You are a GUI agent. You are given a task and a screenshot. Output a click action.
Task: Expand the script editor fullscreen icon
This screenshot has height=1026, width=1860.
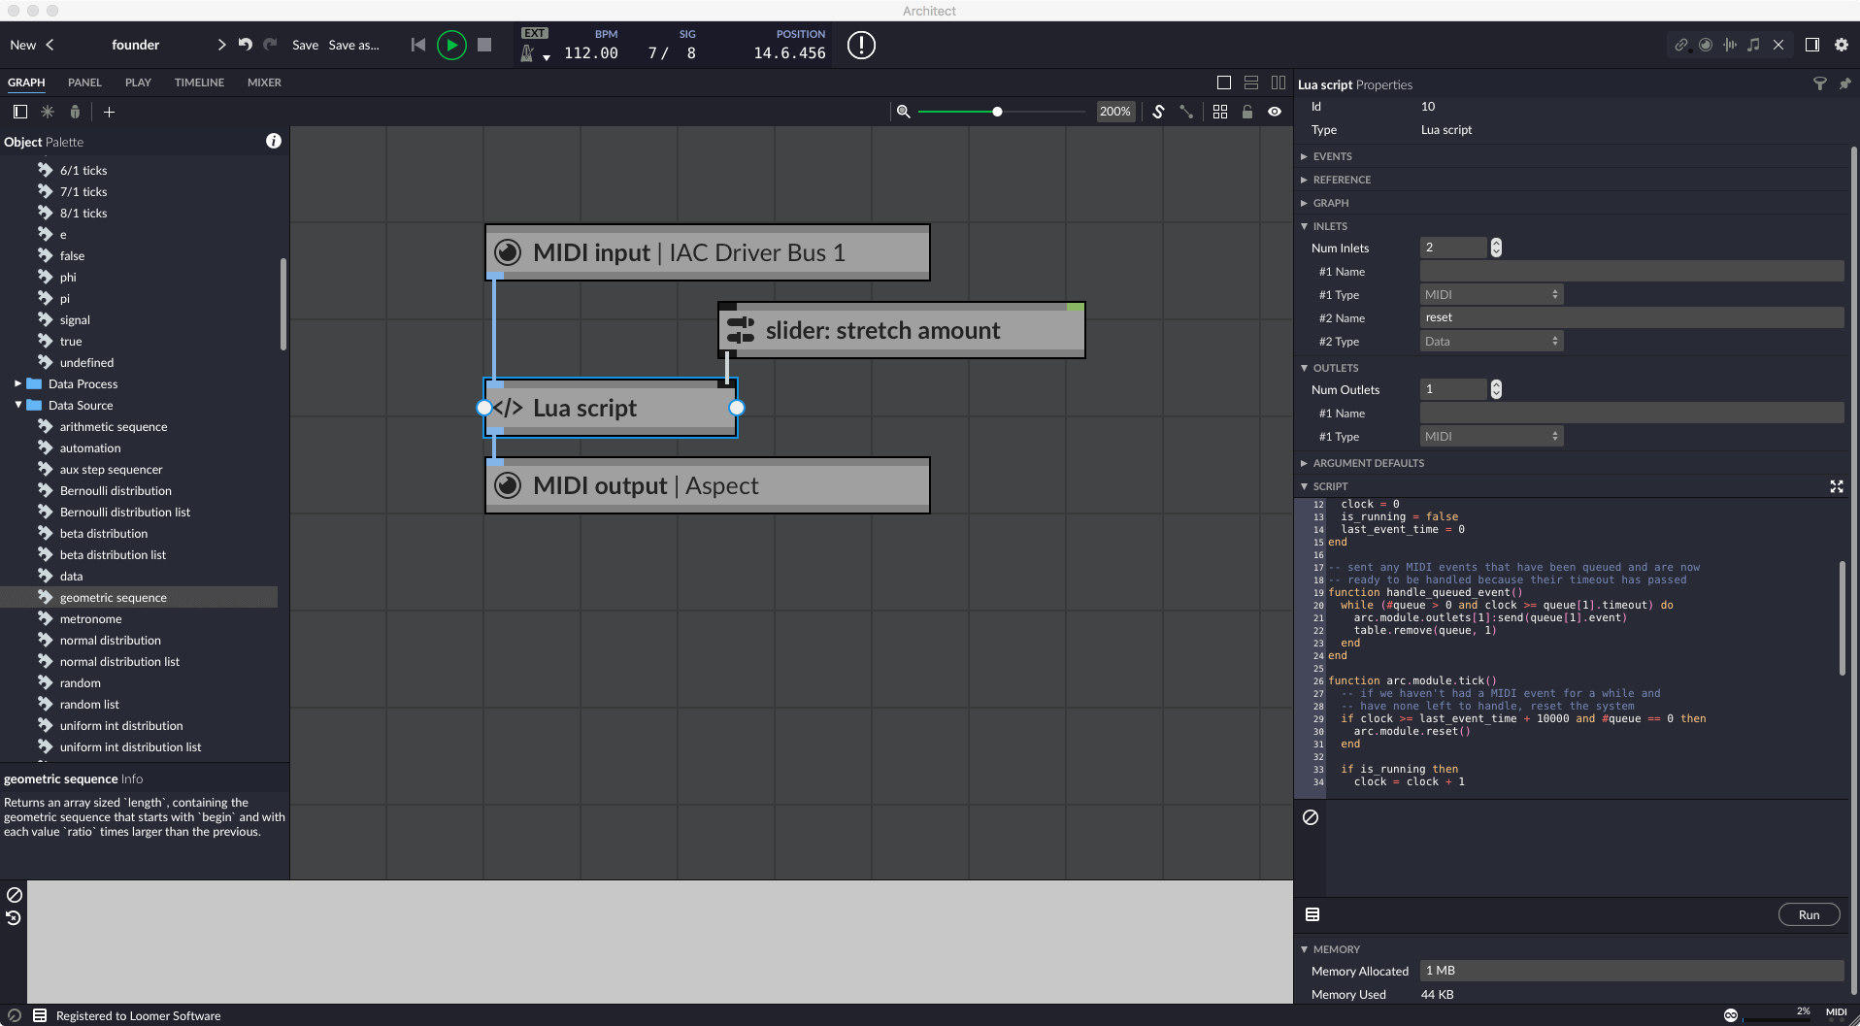(x=1837, y=486)
